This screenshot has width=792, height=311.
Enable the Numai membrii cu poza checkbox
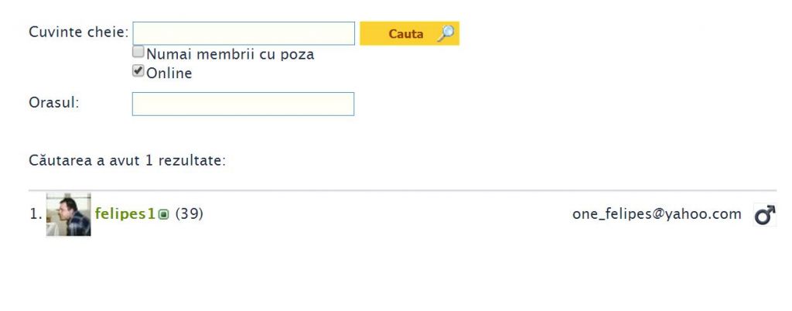click(138, 52)
